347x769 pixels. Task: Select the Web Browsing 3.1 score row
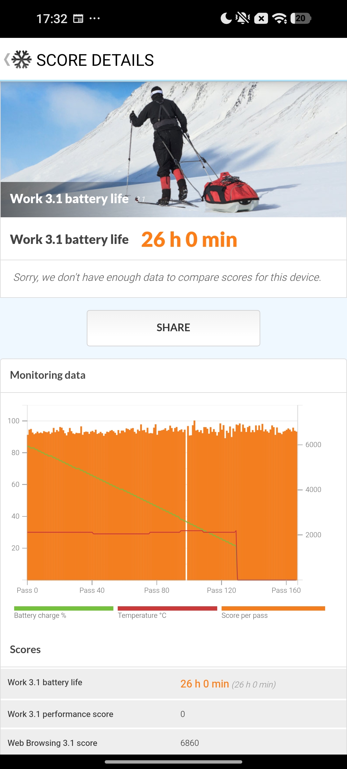click(173, 743)
